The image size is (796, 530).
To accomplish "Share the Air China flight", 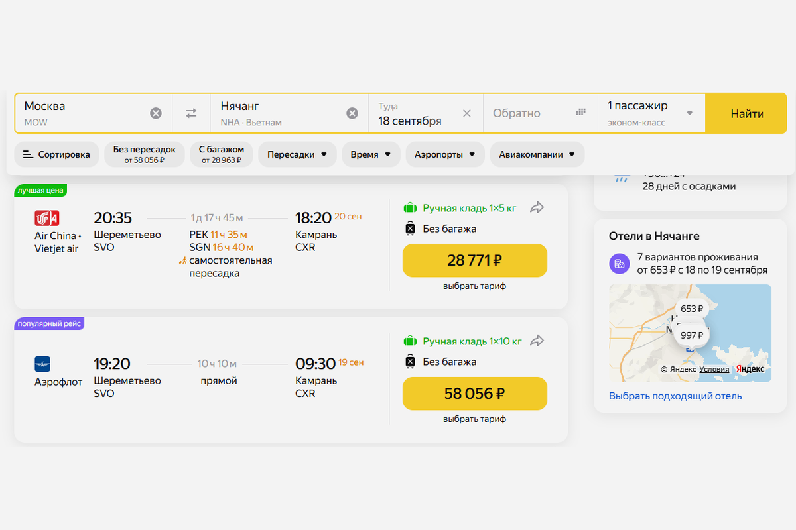I will click(537, 208).
